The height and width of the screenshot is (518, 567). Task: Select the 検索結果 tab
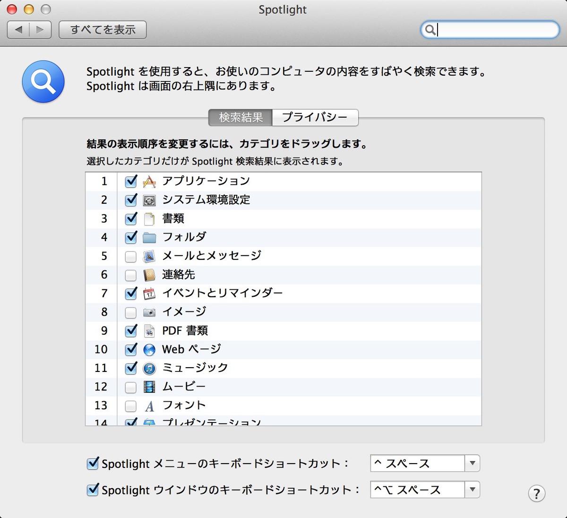coord(241,117)
